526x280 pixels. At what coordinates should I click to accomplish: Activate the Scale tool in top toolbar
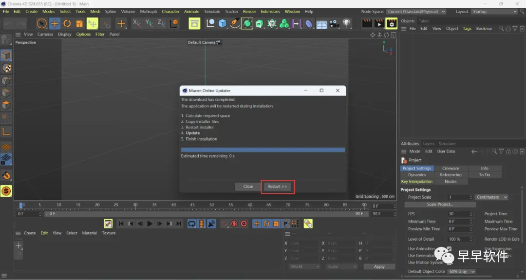click(79, 24)
